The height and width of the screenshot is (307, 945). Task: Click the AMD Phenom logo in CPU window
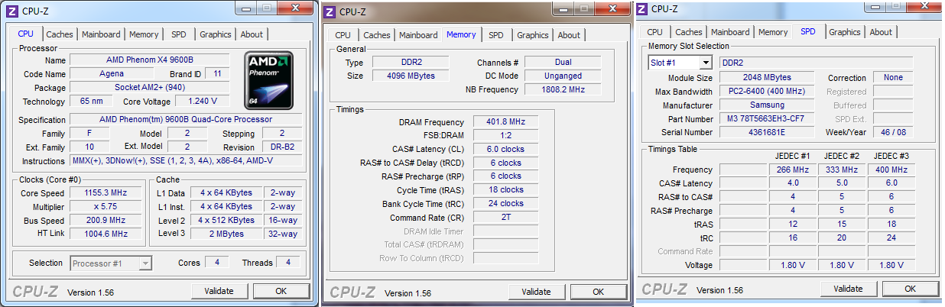[270, 80]
